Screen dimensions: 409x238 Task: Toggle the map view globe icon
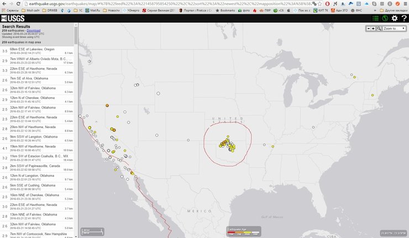[385, 18]
